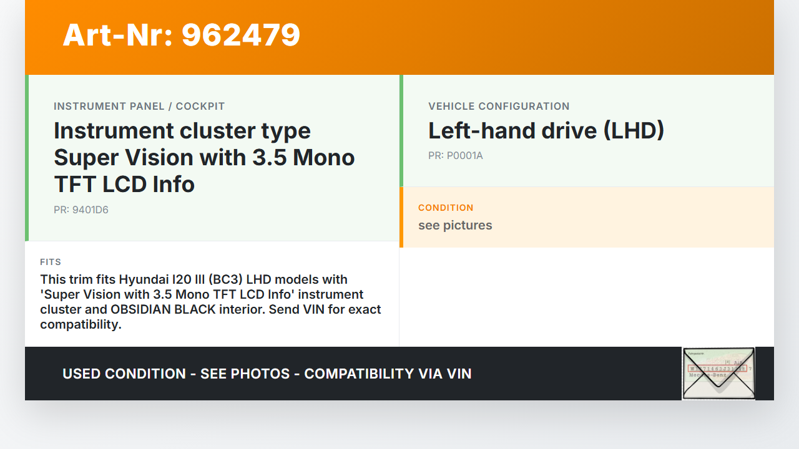Select the Left-hand drive (LHD) heading
This screenshot has height=449, width=799.
click(546, 131)
